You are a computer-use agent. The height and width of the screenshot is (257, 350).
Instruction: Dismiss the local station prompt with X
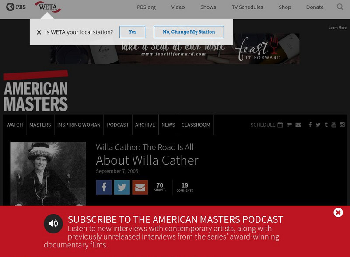coord(40,32)
